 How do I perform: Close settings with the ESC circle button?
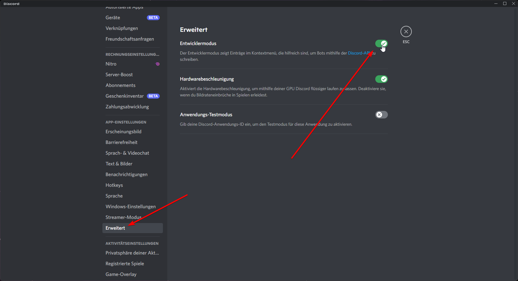(x=406, y=32)
